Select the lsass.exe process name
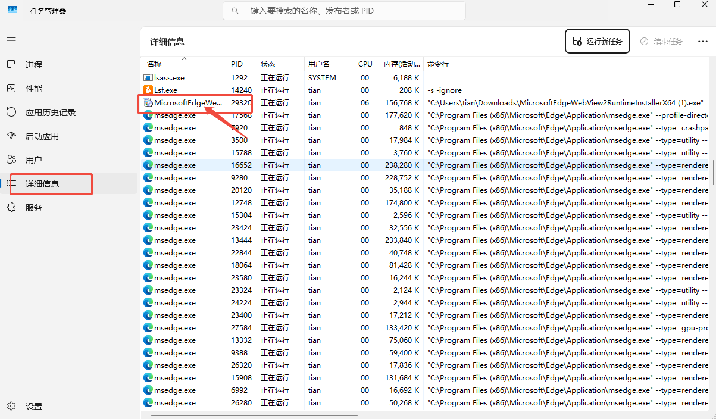 click(170, 77)
